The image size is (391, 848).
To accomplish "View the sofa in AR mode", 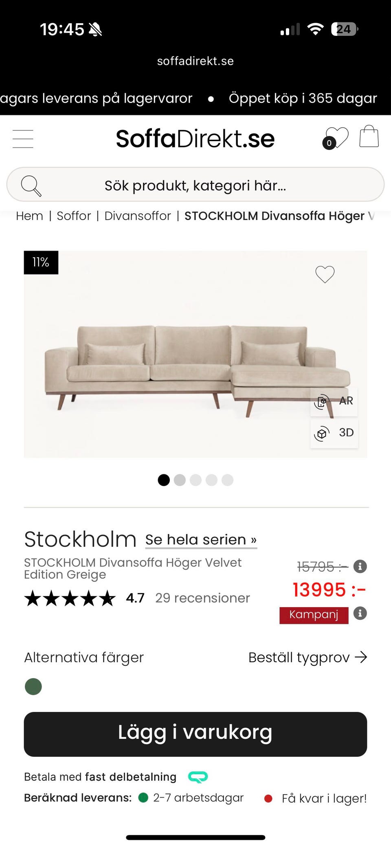I will pyautogui.click(x=334, y=401).
